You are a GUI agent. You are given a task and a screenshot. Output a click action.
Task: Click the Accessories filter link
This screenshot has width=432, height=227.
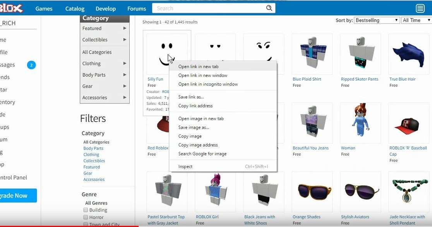[x=94, y=179]
